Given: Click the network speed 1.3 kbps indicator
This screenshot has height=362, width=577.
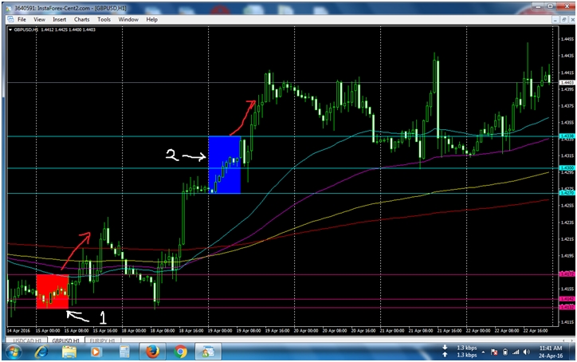Looking at the screenshot, I should [x=461, y=352].
